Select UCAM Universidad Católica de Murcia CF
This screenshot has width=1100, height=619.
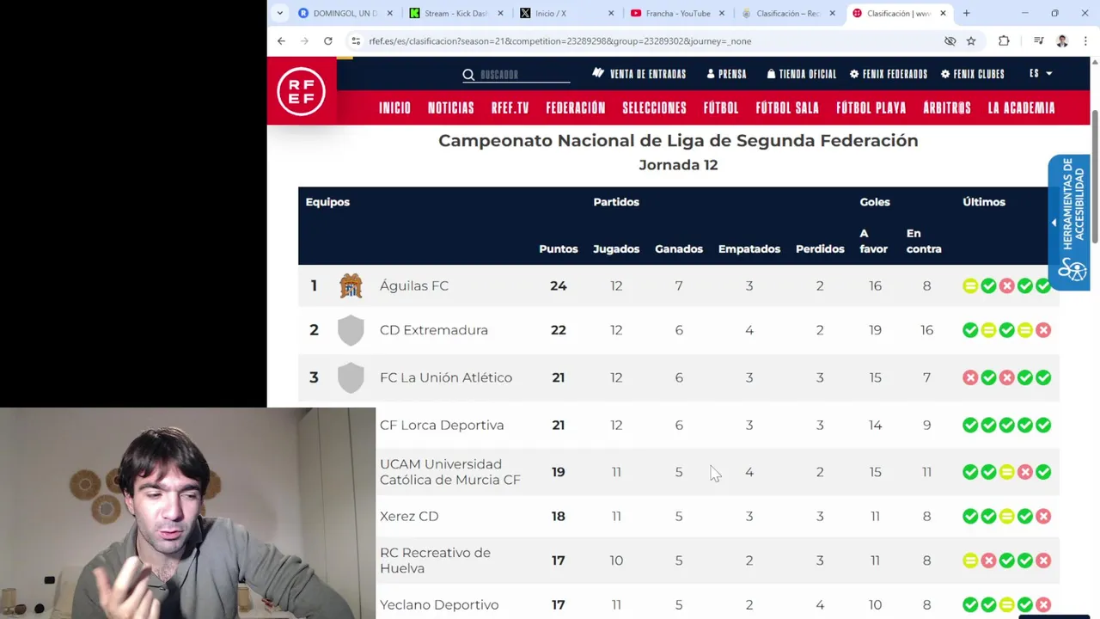450,472
